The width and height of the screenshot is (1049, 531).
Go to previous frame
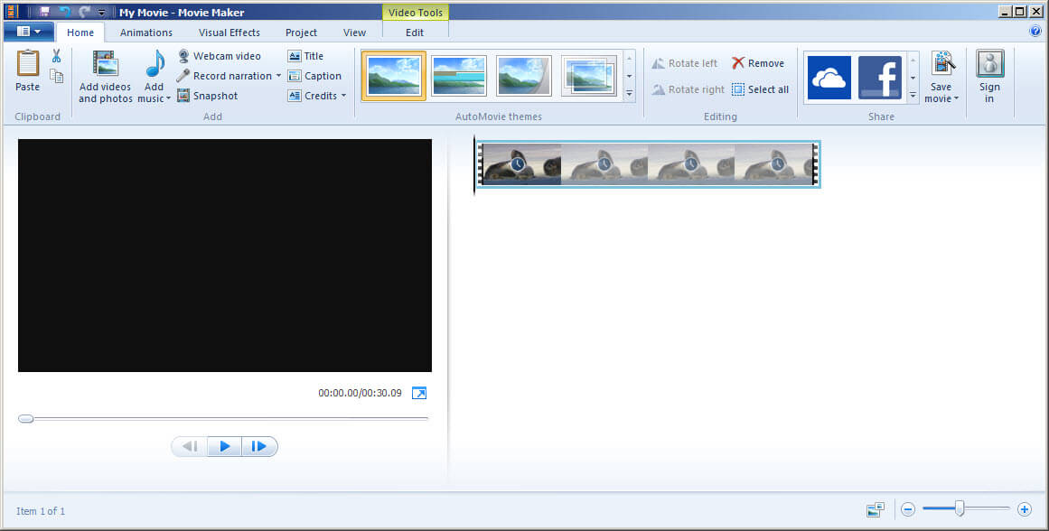tap(190, 447)
